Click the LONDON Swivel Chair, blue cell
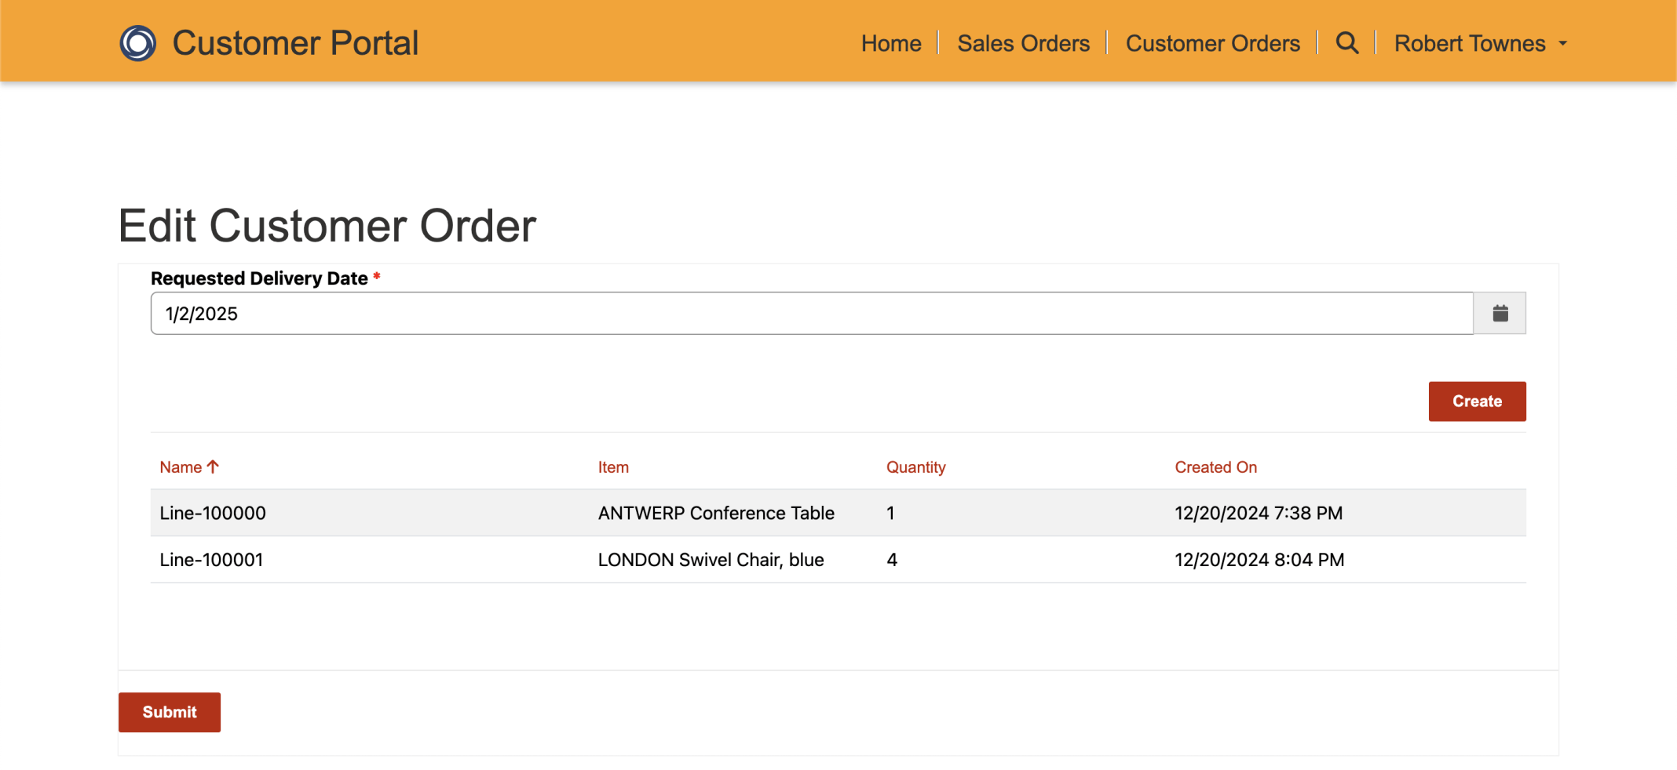Viewport: 1677px width, 770px height. tap(711, 560)
